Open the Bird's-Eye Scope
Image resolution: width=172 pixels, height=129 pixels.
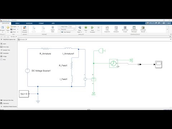(x=125, y=29)
